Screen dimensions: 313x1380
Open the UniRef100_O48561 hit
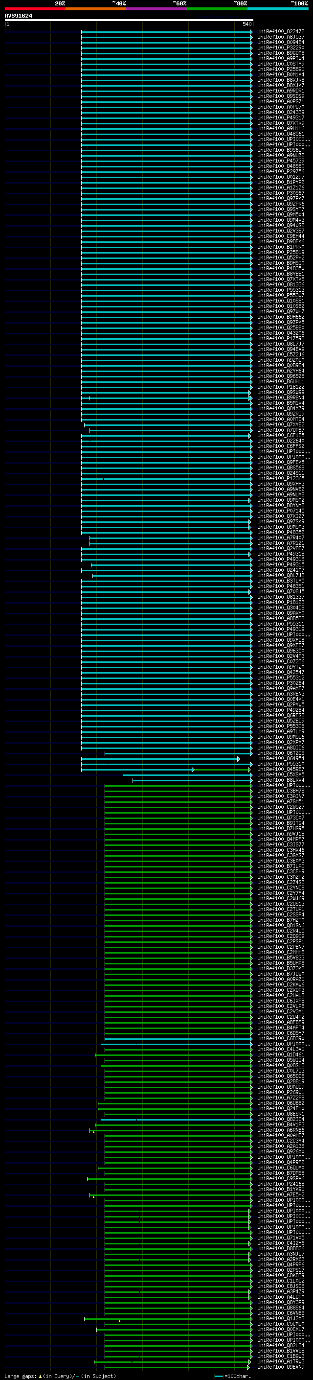[280, 134]
